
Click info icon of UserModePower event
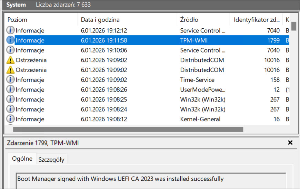point(11,90)
